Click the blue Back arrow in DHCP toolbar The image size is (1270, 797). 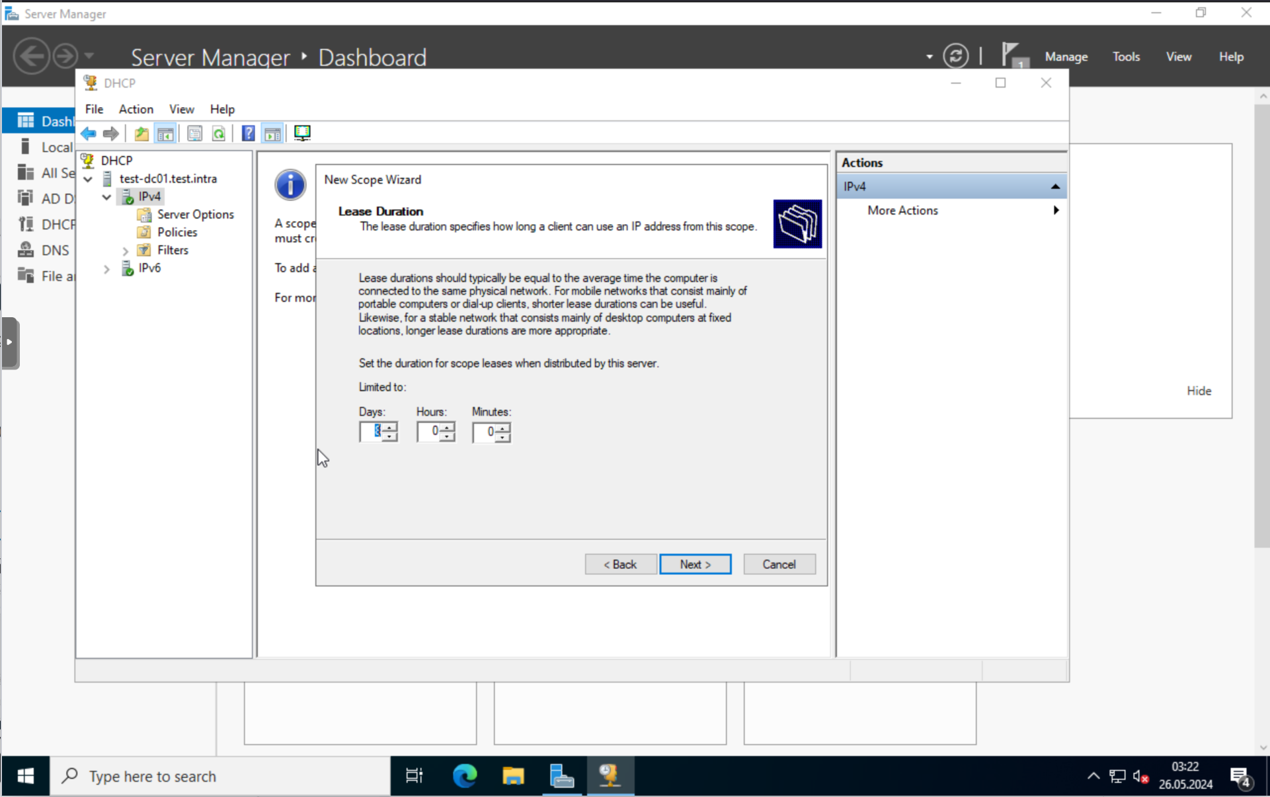(89, 133)
